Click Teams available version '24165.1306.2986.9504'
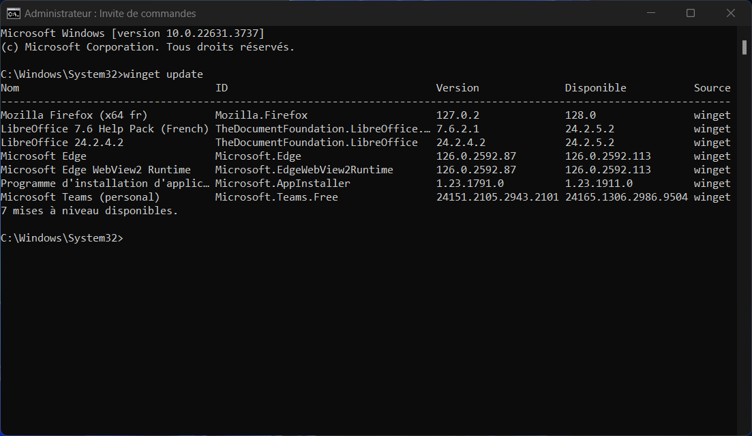The image size is (752, 436). pos(627,197)
